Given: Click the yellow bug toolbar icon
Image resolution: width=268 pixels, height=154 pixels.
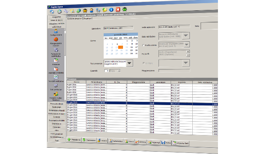Looking at the screenshot, I should (85, 11).
